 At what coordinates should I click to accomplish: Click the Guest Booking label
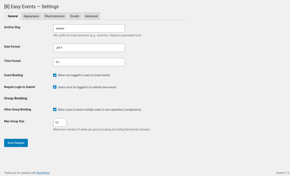(x=14, y=75)
